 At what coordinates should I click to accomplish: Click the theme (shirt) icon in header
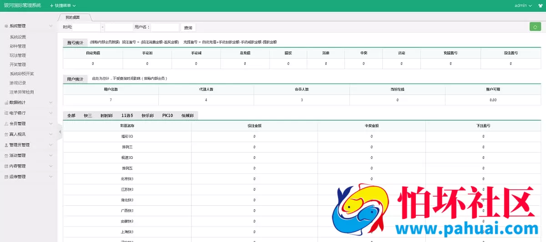pyautogui.click(x=540, y=6)
